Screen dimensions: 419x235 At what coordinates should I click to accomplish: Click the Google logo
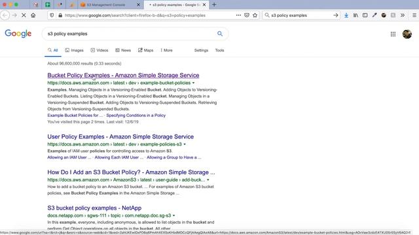[x=18, y=33]
